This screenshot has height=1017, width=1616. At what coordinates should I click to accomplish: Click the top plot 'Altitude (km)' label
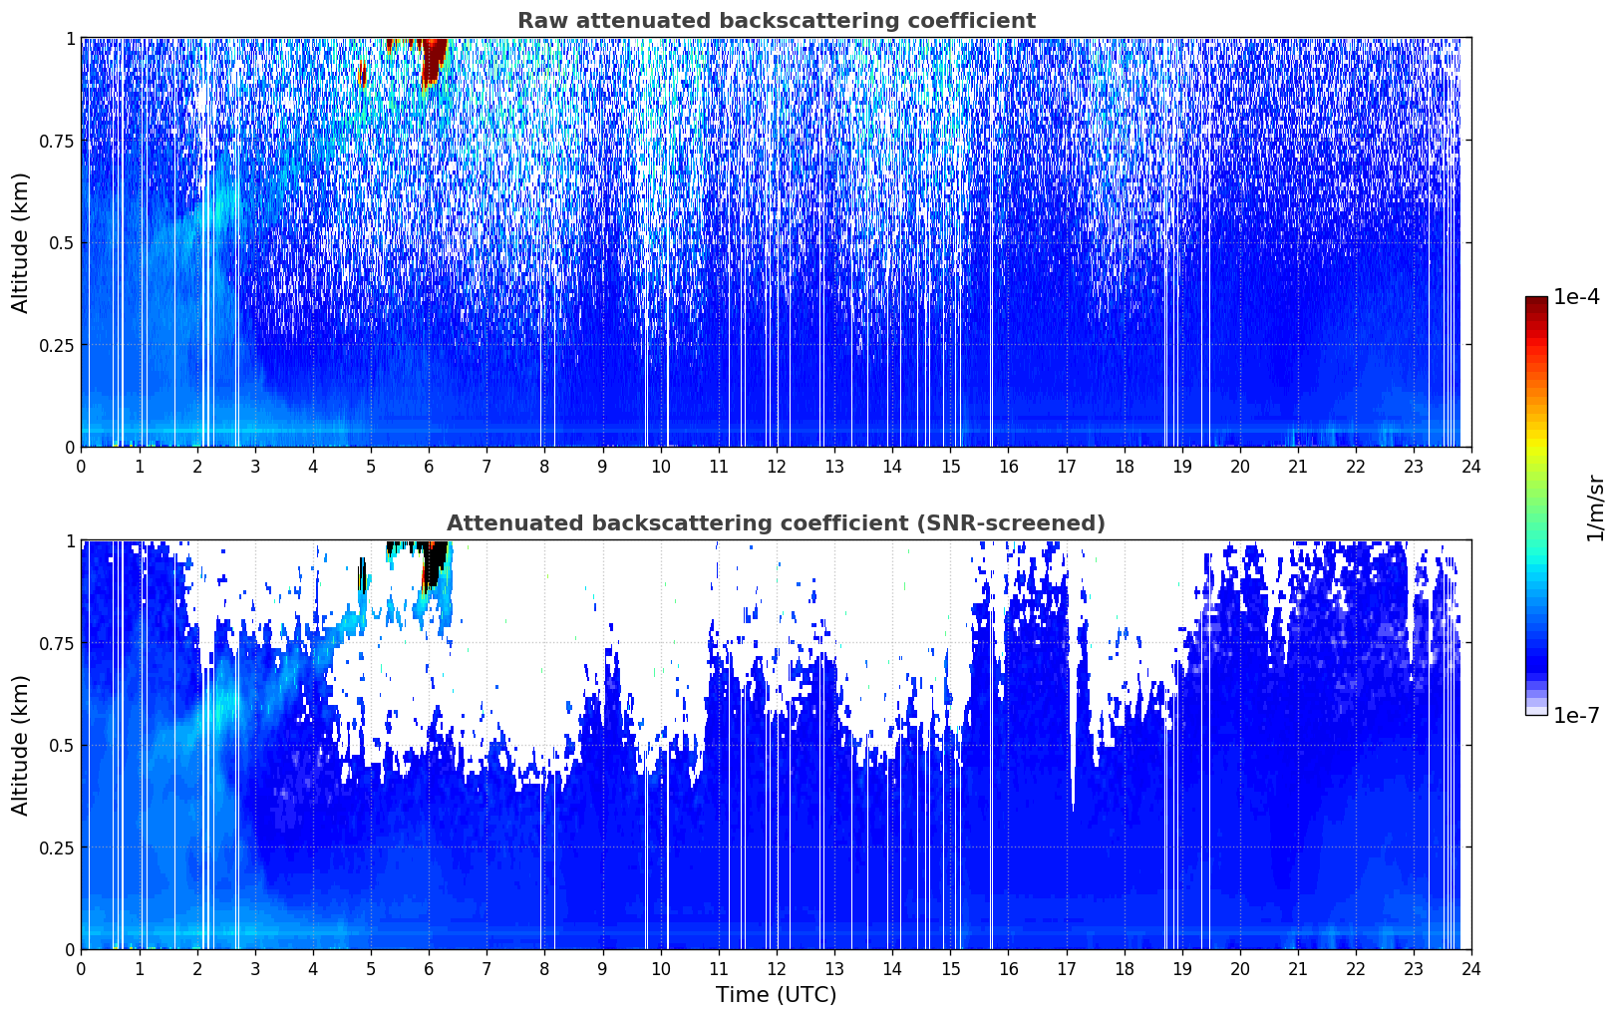click(21, 242)
